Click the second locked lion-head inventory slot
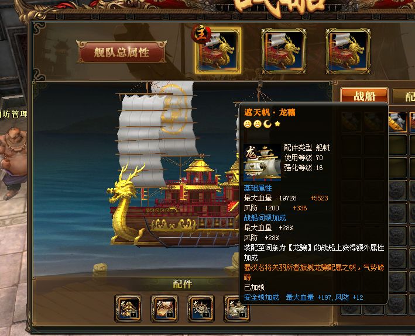Screen dimensions: 415x336 click(397, 213)
